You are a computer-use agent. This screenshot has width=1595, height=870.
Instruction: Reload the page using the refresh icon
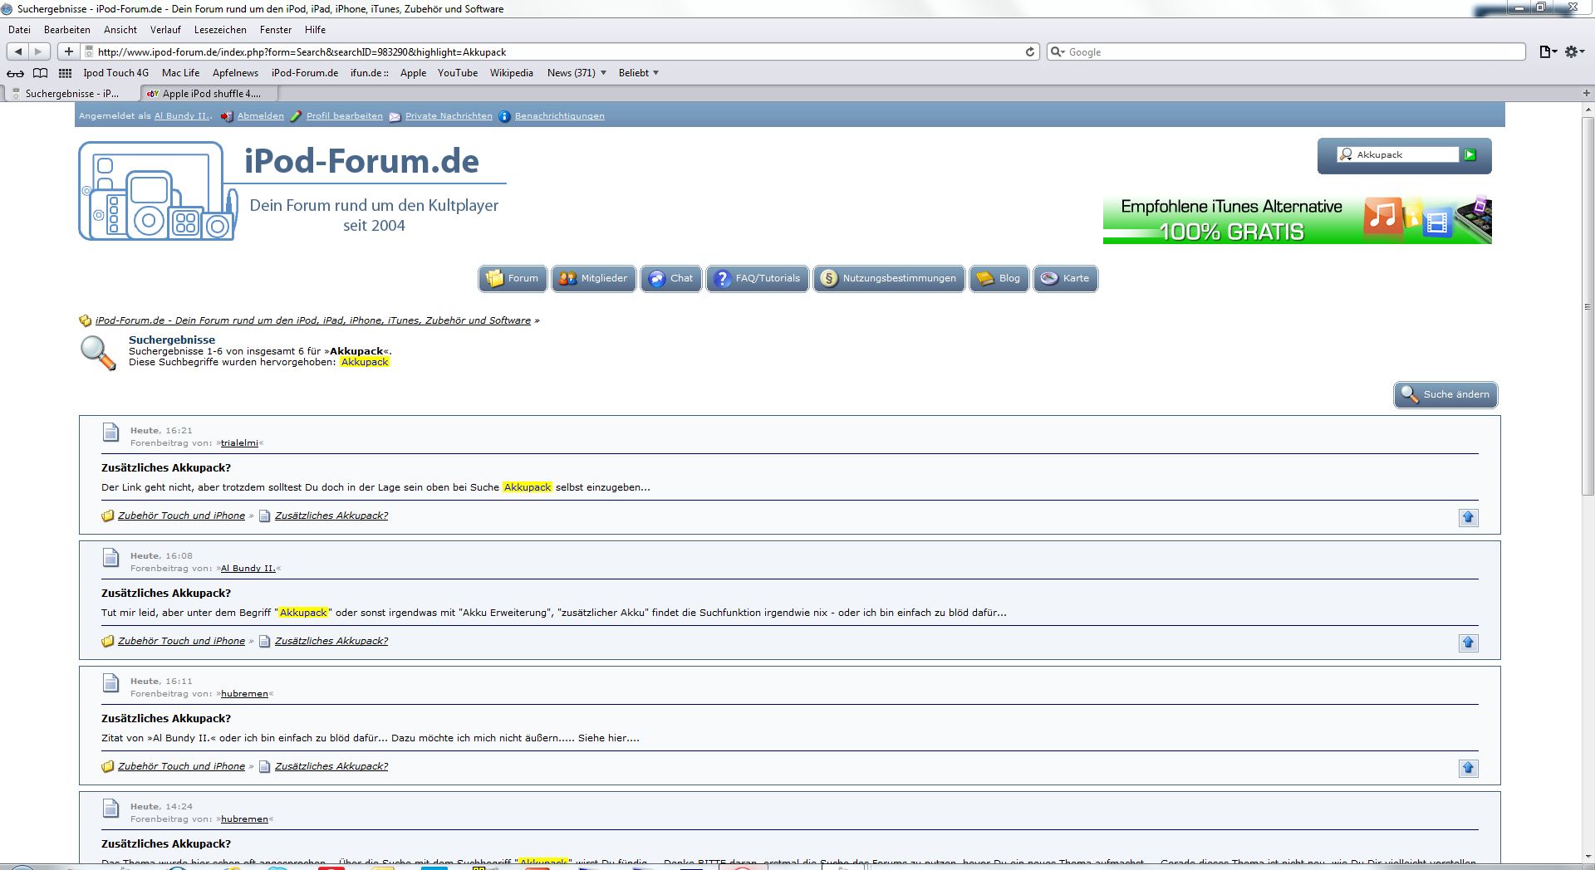(1030, 51)
